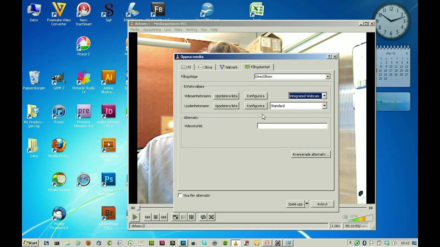
Task: Select the Premiere Elements 8.0 desktop icon
Action: pyautogui.click(x=84, y=116)
